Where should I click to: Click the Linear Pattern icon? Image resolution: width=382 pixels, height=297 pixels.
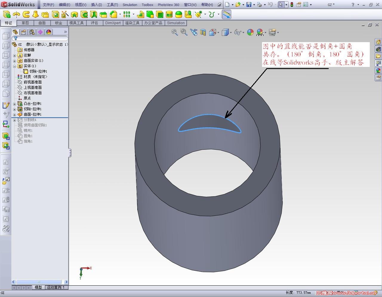click(x=127, y=14)
